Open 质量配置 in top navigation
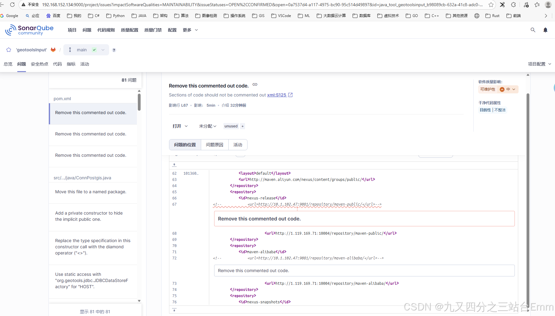This screenshot has width=555, height=316. (x=129, y=30)
